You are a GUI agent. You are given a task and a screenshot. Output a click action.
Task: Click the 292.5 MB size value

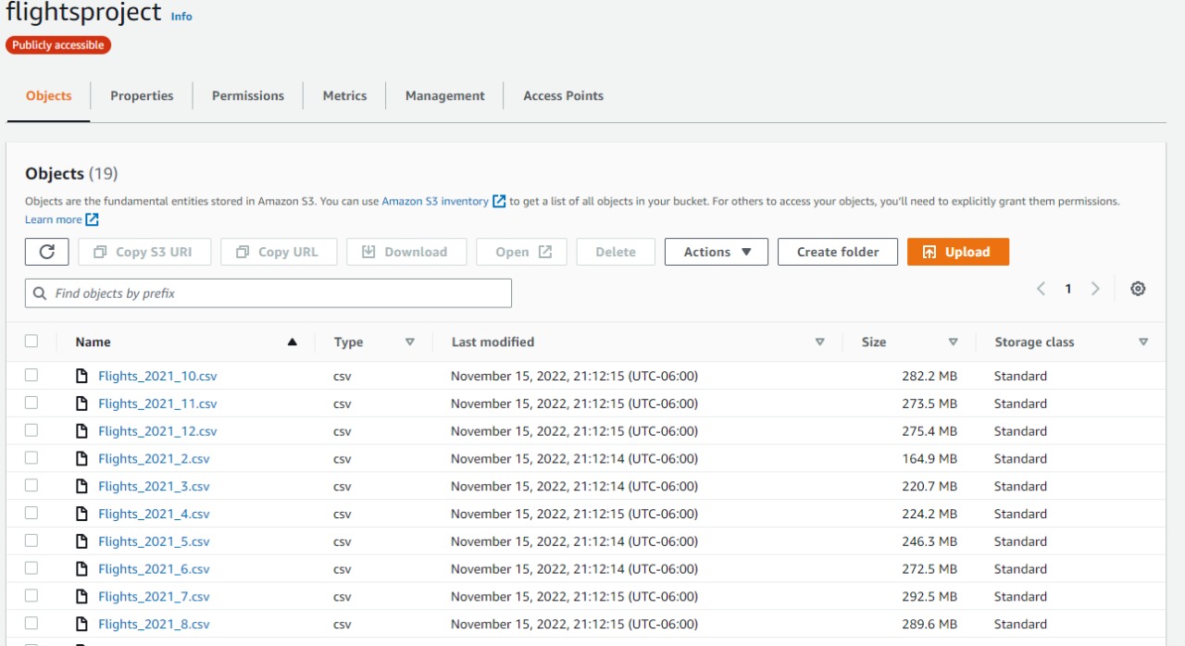(929, 596)
